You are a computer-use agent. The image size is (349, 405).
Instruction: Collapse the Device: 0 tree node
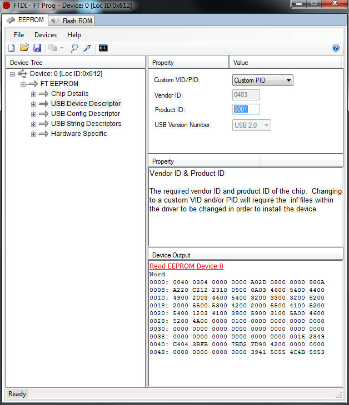[12, 74]
